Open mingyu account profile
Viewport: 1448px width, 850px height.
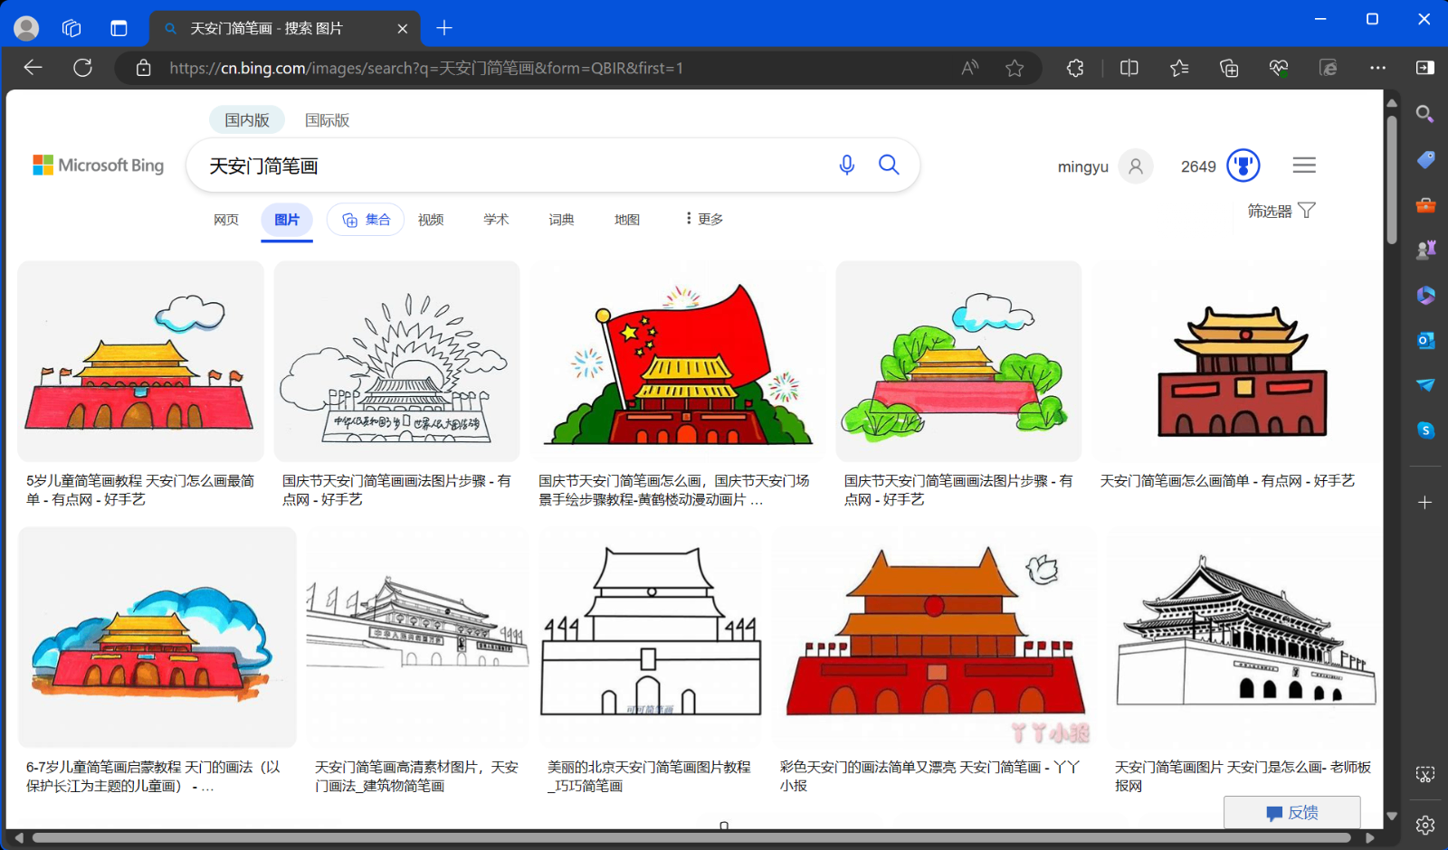1104,165
